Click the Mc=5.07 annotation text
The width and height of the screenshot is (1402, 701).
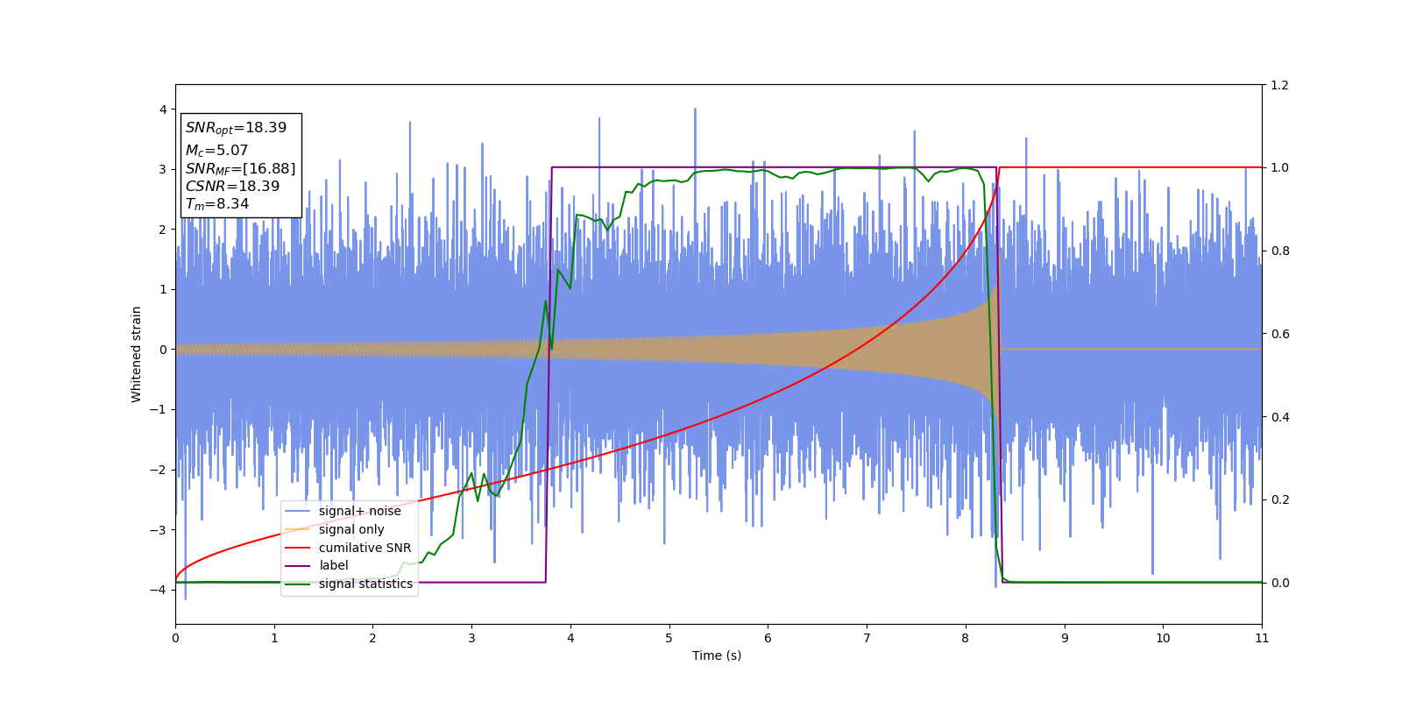pos(216,151)
